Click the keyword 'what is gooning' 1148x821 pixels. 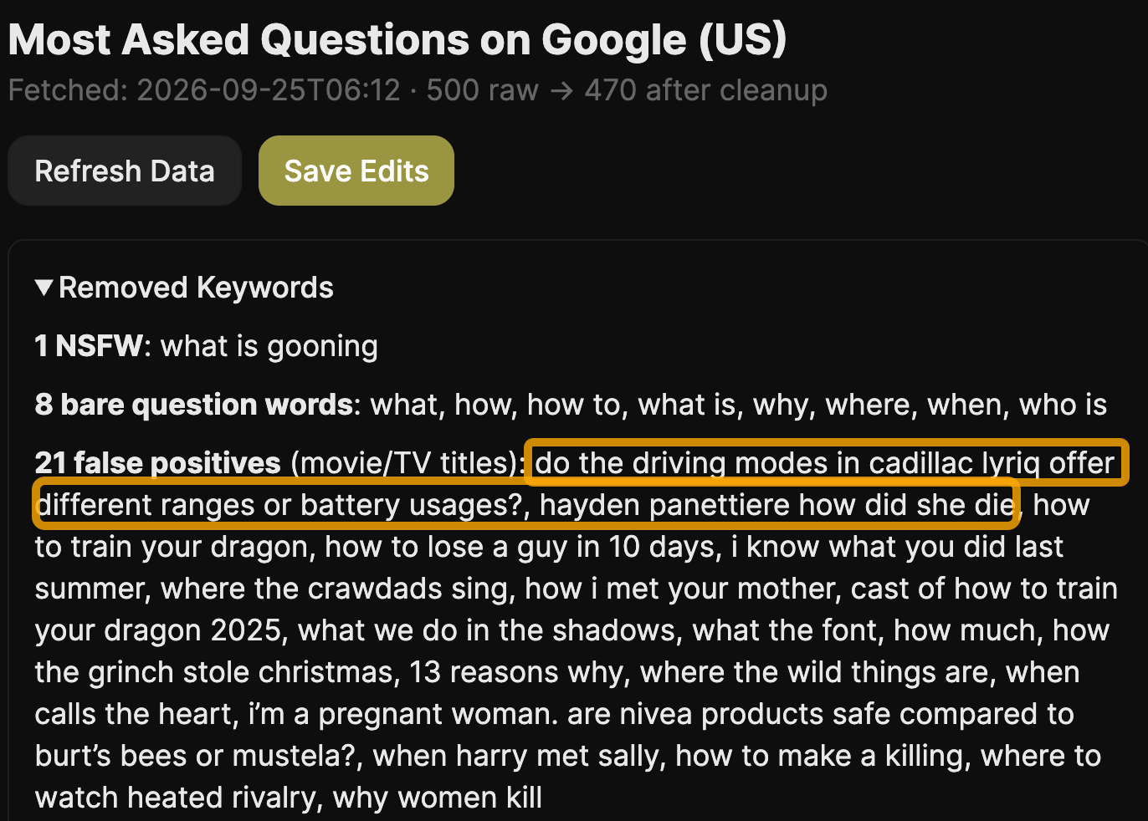269,346
